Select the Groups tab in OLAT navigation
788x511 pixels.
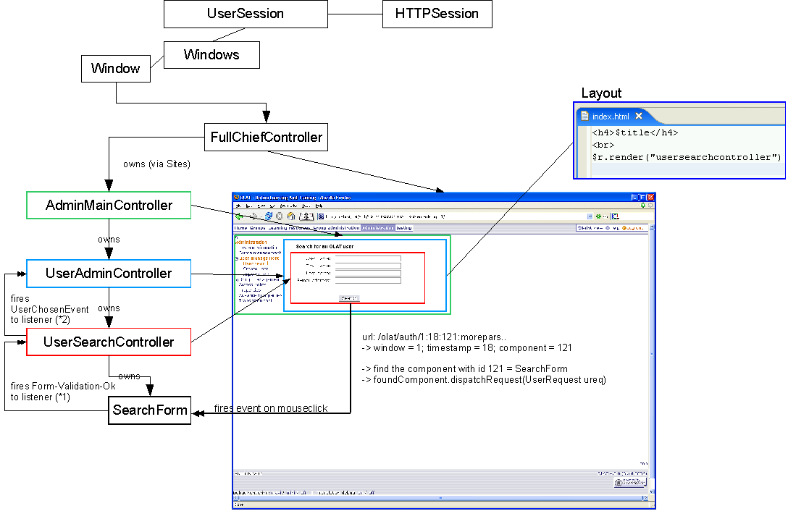click(x=257, y=227)
